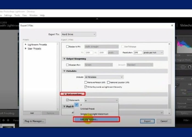
Task: Click the preset list scroll up arrow
Action: pyautogui.click(x=58, y=44)
